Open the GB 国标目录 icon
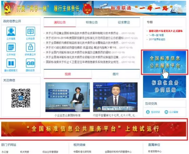This screenshot has width=189, height=154. (30, 63)
